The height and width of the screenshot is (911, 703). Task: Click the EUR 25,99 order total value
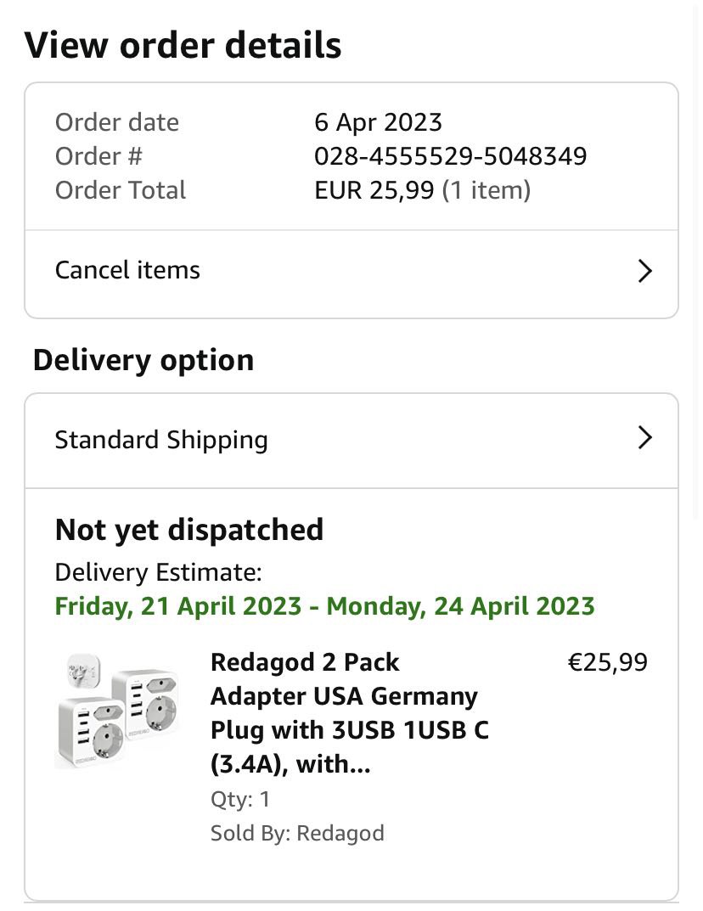pyautogui.click(x=374, y=190)
